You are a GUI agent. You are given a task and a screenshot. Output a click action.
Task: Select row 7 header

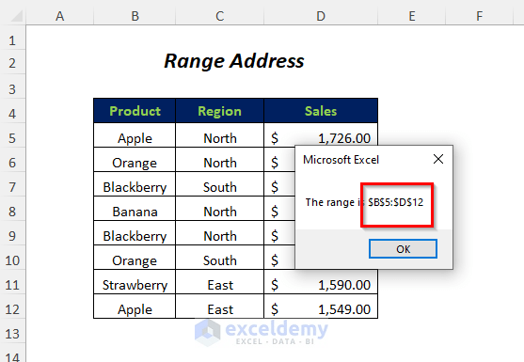(12, 187)
